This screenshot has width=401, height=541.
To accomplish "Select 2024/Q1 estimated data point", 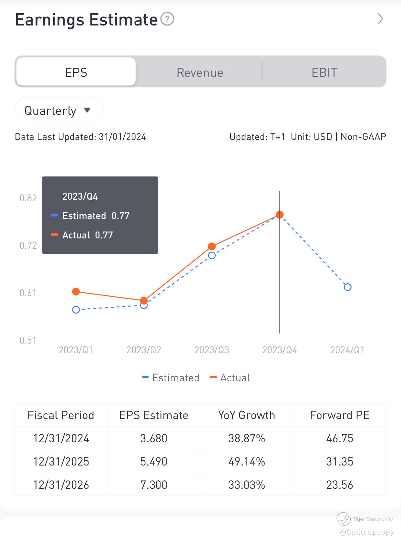I will tap(347, 287).
